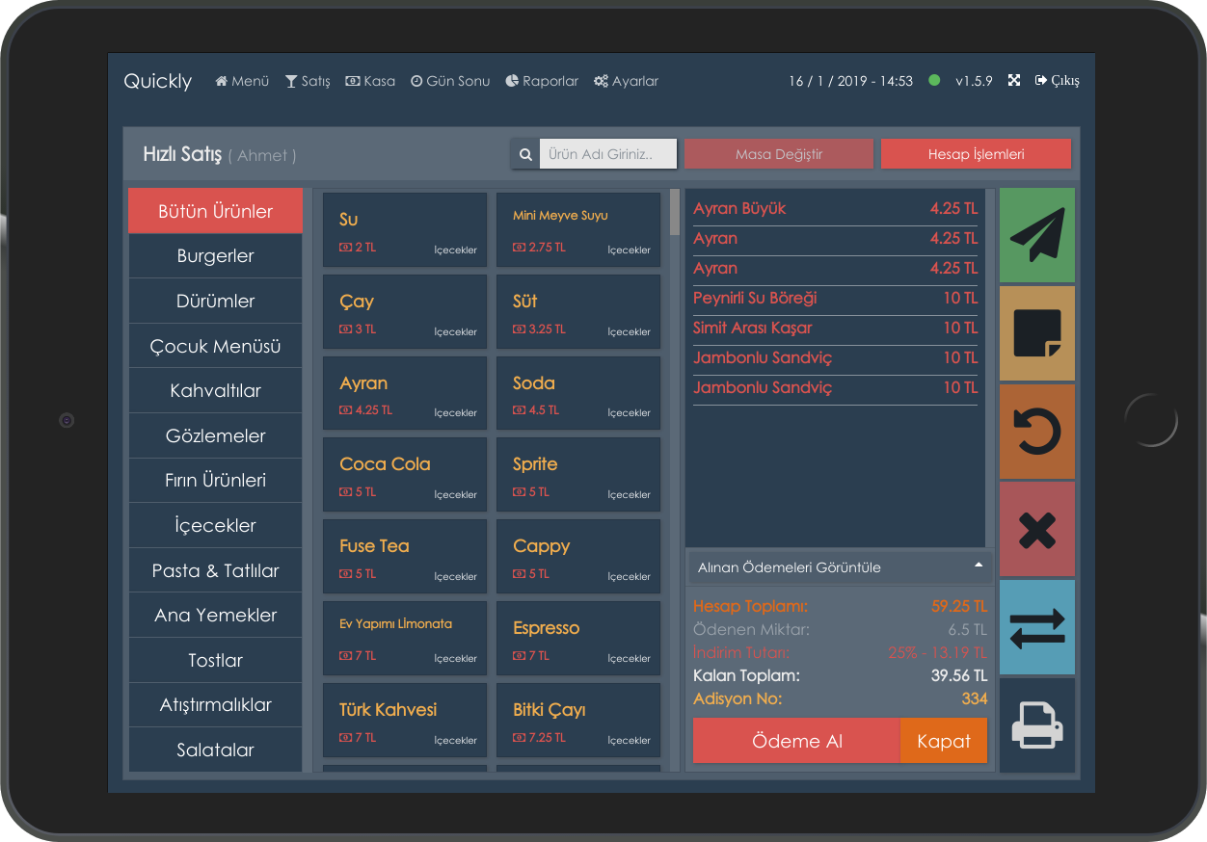Screen dimensions: 1207x842
Task: Click the blue transfer arrows icon
Action: point(1036,626)
